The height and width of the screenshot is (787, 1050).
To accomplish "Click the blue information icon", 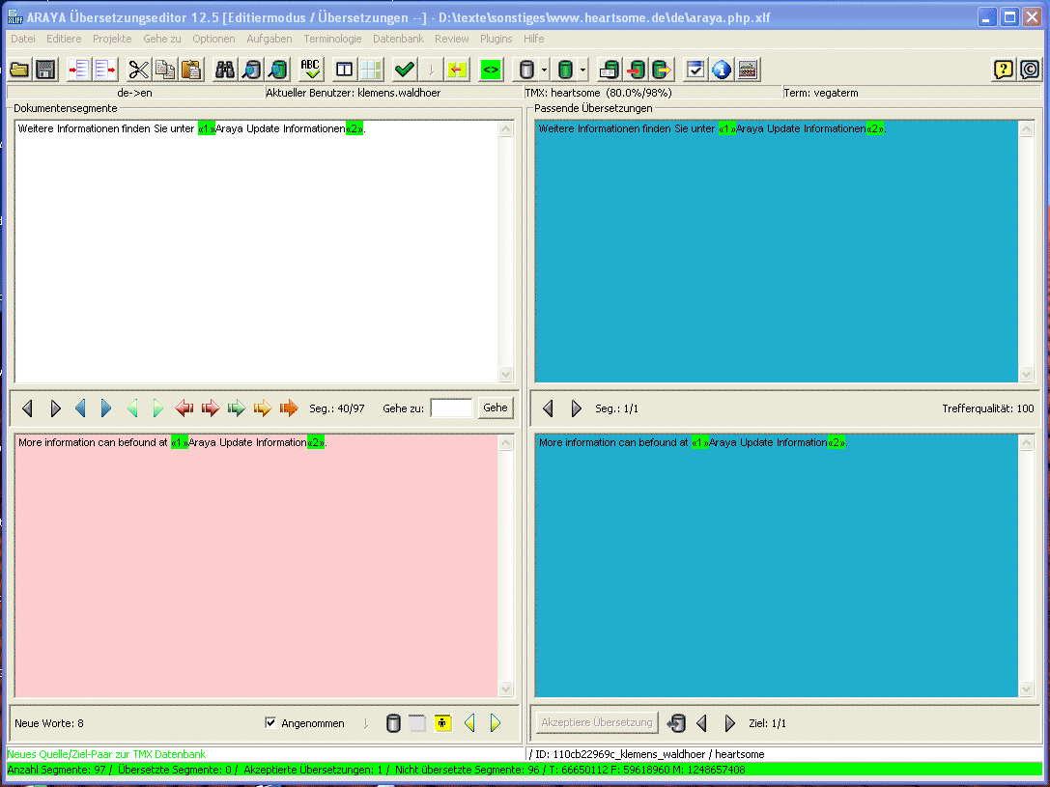I will coord(721,70).
